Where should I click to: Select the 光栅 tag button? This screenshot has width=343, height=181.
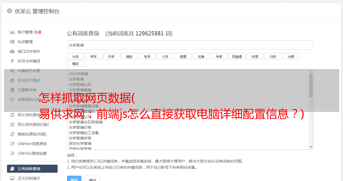[291, 56]
